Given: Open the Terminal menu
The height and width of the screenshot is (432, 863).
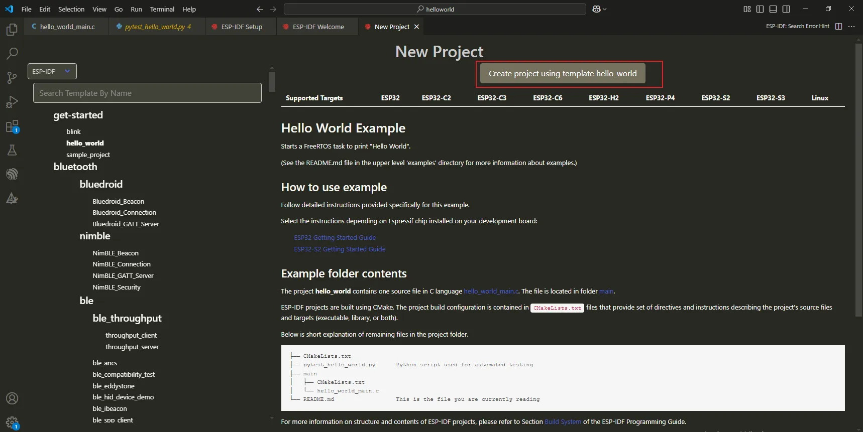Looking at the screenshot, I should (162, 9).
